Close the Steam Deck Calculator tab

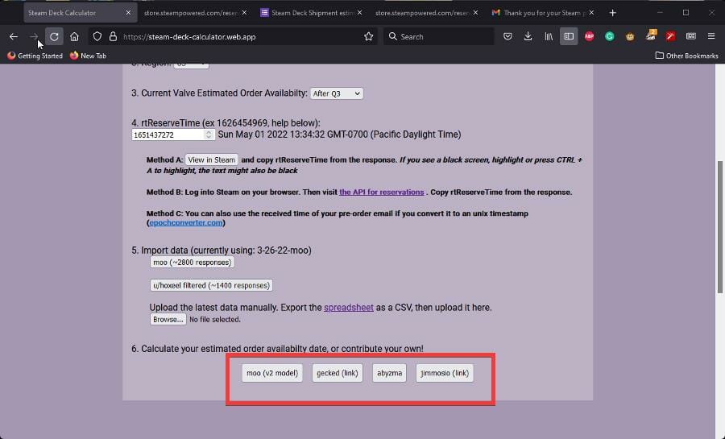pyautogui.click(x=128, y=13)
